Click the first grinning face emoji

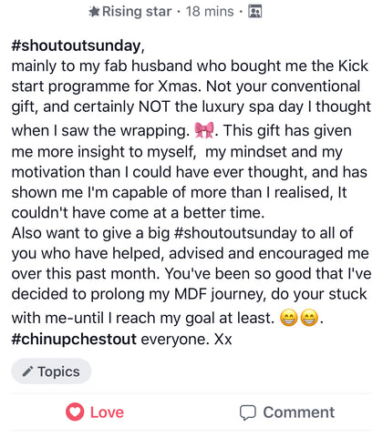(x=288, y=318)
